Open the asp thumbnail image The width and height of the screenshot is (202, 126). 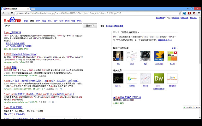click(118, 56)
